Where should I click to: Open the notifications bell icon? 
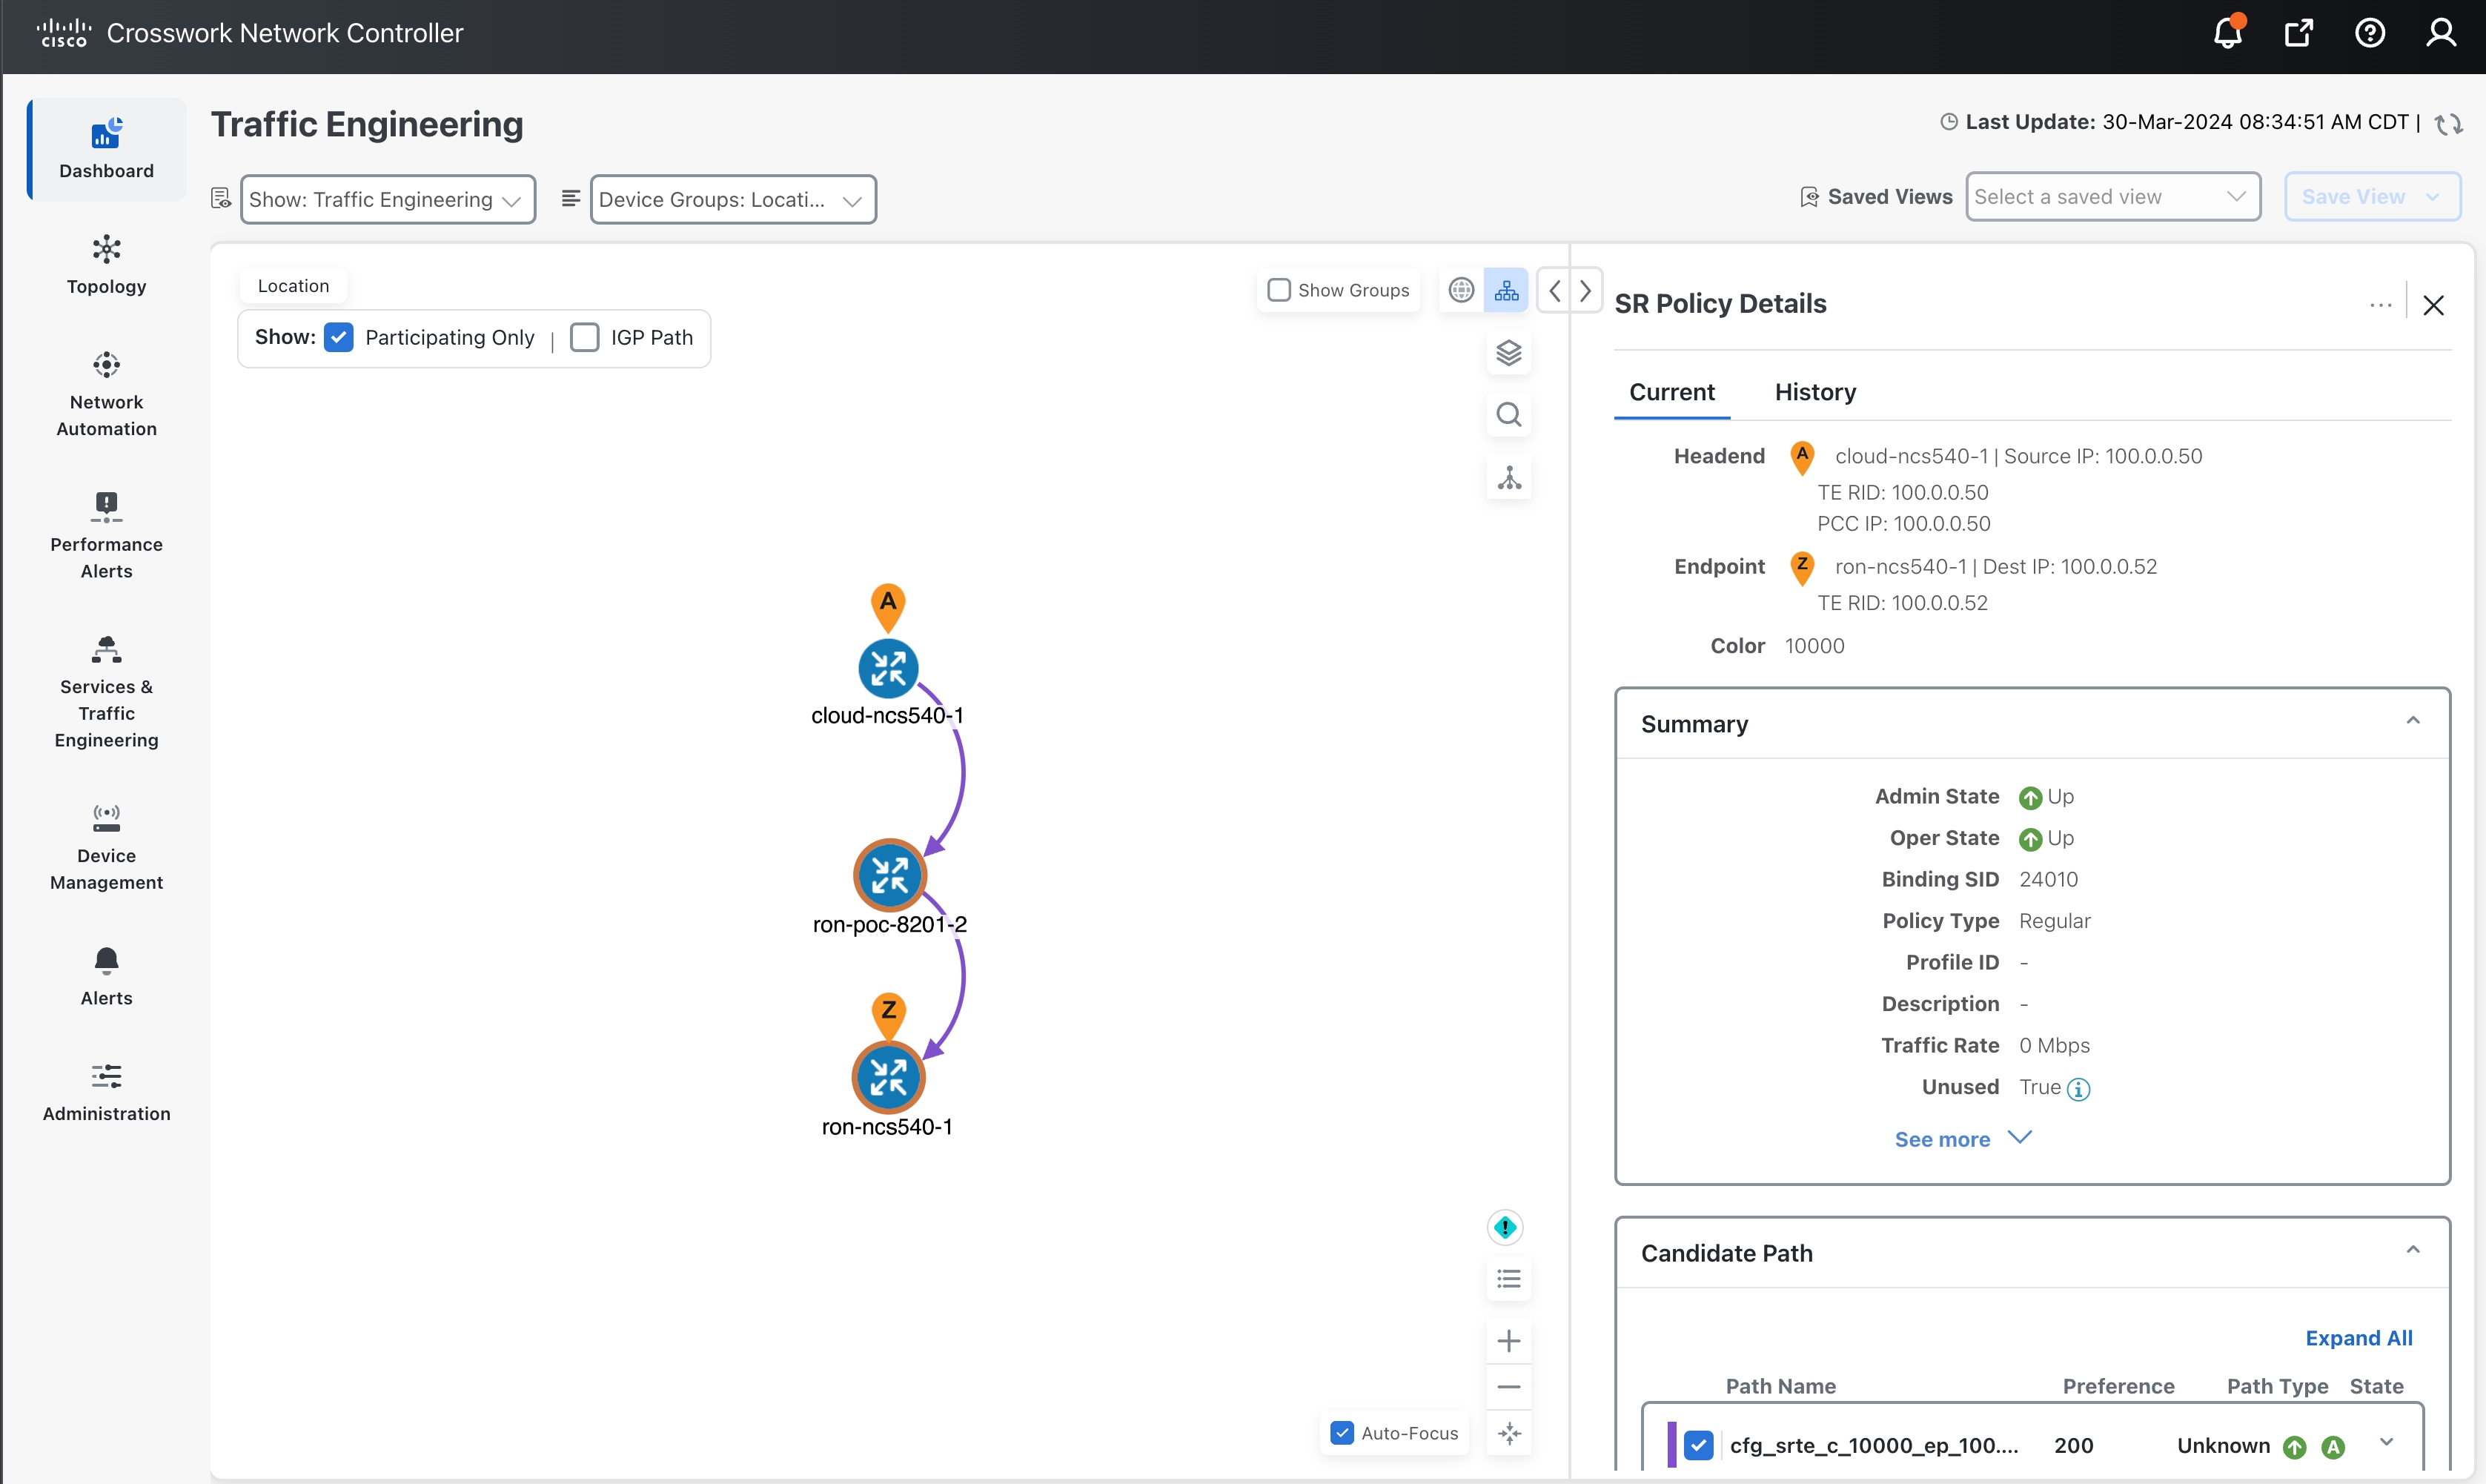coord(2227,33)
